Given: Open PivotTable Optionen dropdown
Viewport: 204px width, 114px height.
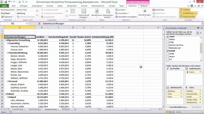Looking at the screenshot, I should tap(8, 17).
